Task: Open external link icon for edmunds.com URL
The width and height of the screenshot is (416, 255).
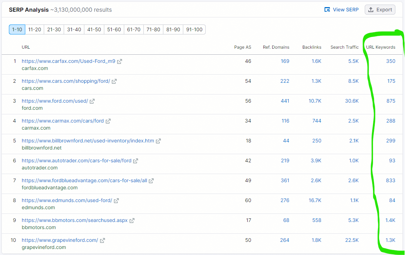Action: pyautogui.click(x=116, y=200)
